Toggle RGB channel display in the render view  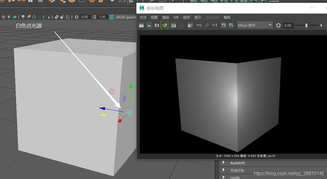coord(199,25)
